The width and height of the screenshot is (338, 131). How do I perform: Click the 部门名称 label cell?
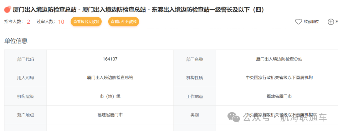[x=195, y=59]
